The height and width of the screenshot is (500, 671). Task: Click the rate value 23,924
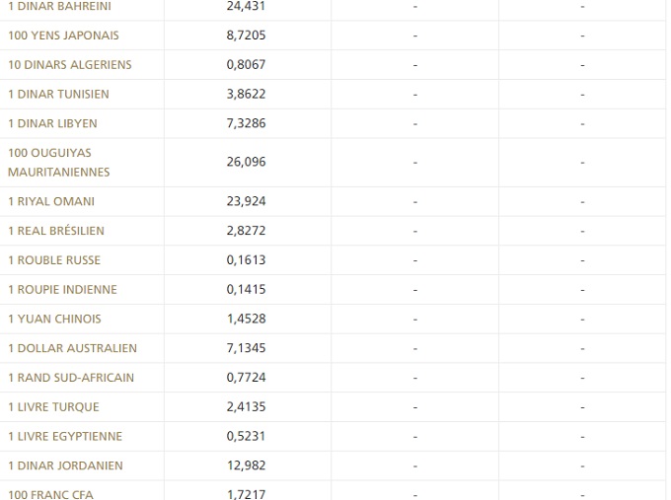(x=246, y=201)
